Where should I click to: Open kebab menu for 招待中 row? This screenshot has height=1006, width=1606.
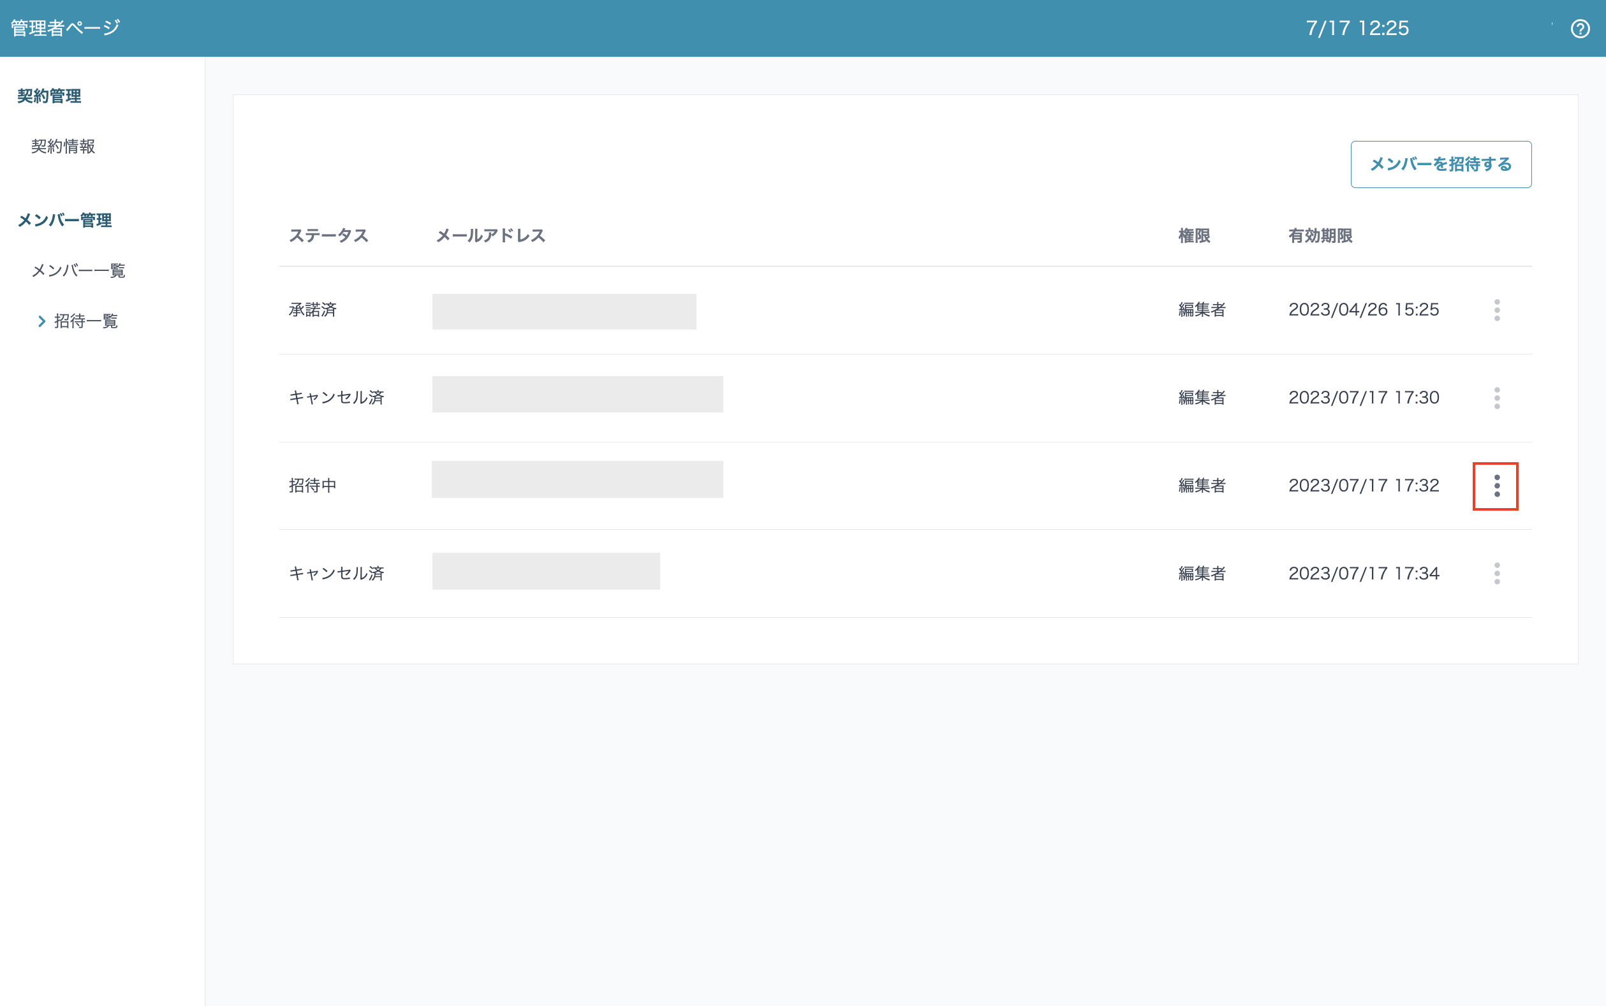click(x=1496, y=486)
